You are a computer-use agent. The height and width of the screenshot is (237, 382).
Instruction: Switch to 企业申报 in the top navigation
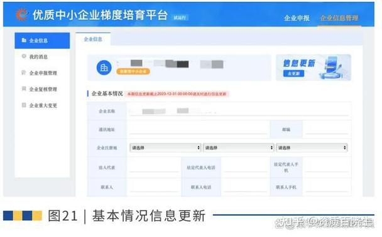point(297,18)
